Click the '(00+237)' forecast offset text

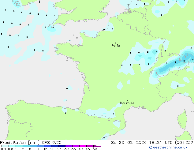point(185,143)
